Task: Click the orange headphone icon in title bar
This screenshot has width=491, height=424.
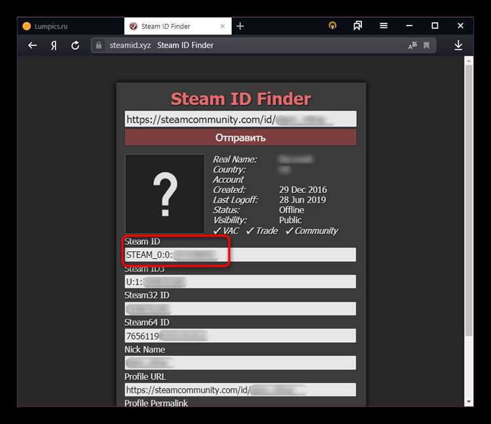Action: [333, 26]
